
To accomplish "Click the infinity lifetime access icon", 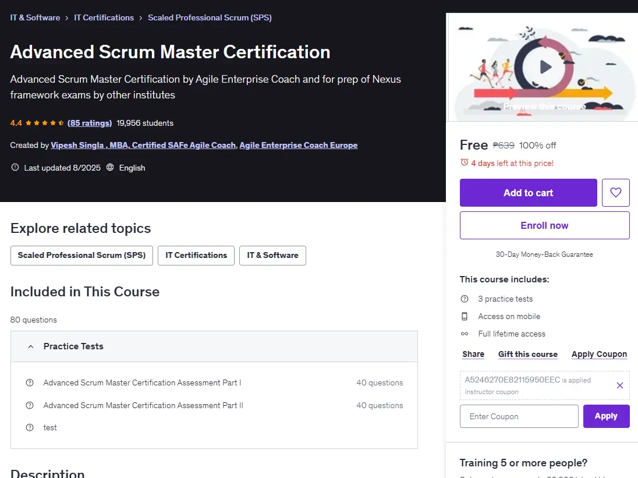I will tap(465, 334).
